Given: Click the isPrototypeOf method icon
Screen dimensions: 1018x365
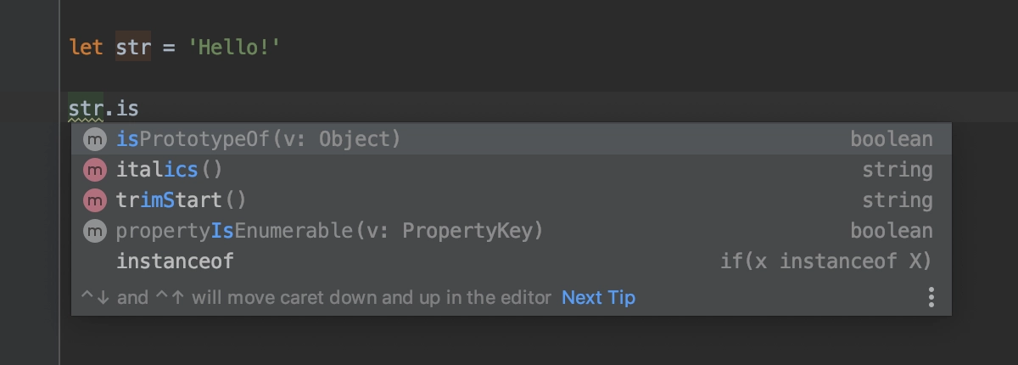Looking at the screenshot, I should point(95,139).
